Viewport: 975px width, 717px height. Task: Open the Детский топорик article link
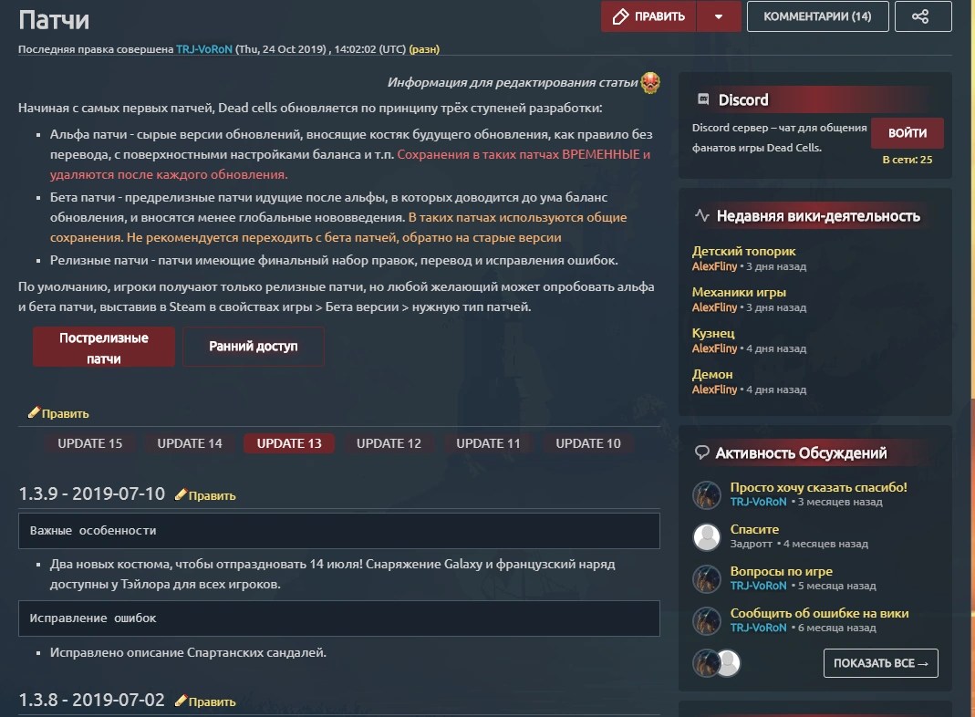pyautogui.click(x=743, y=251)
